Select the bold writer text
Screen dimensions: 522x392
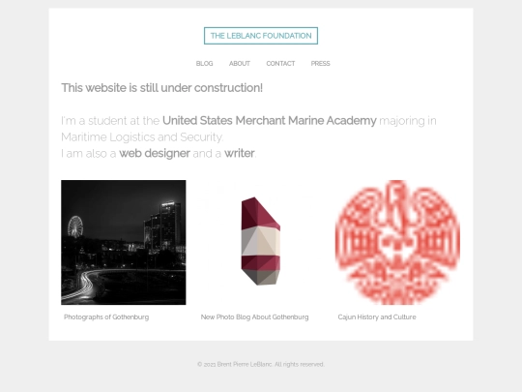[x=239, y=153]
